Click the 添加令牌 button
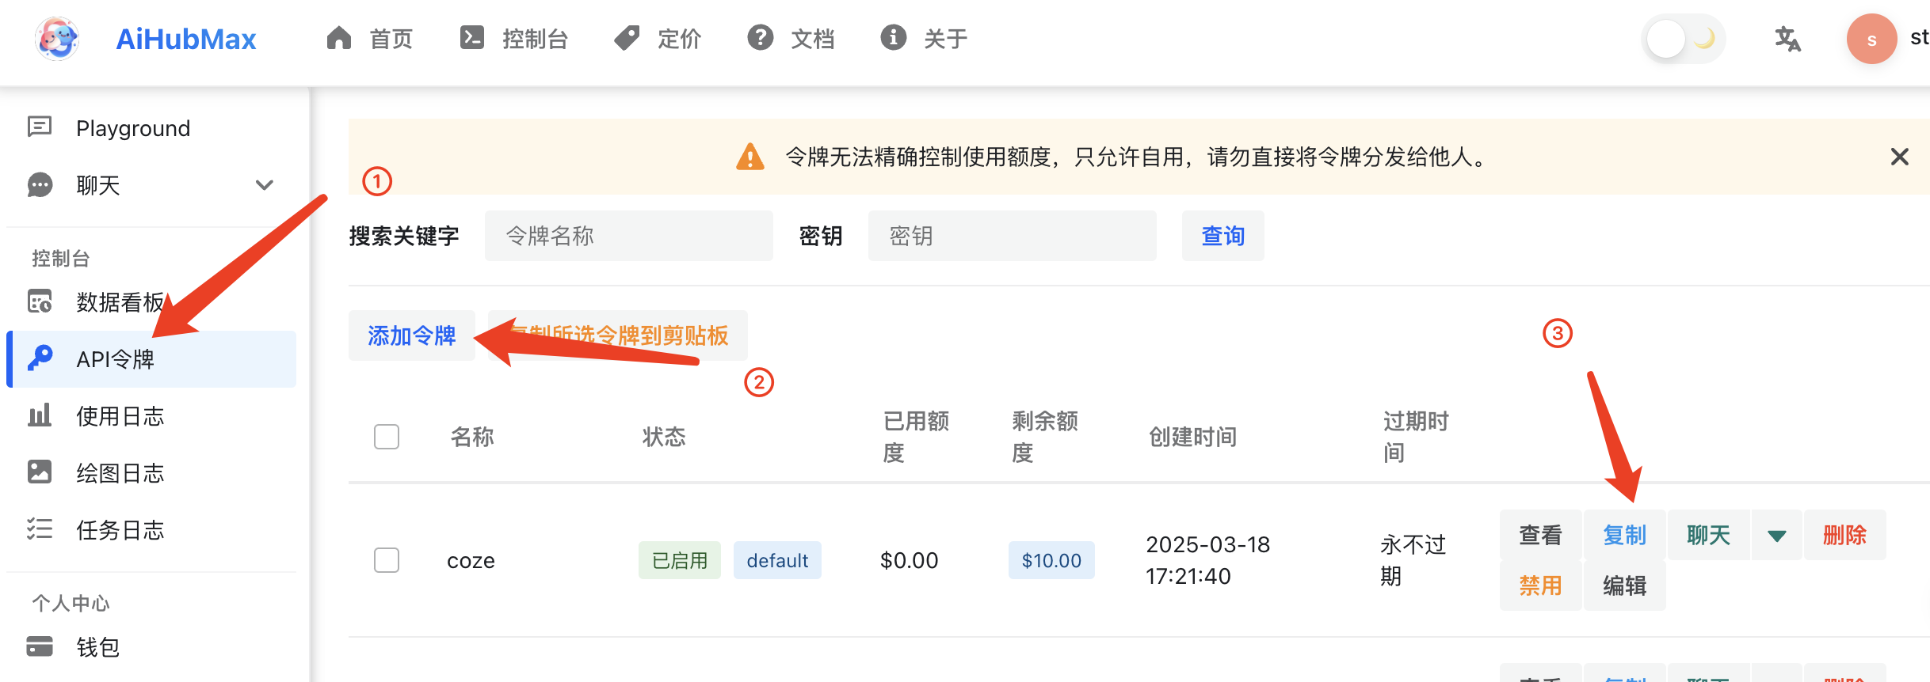This screenshot has width=1930, height=682. [x=411, y=335]
